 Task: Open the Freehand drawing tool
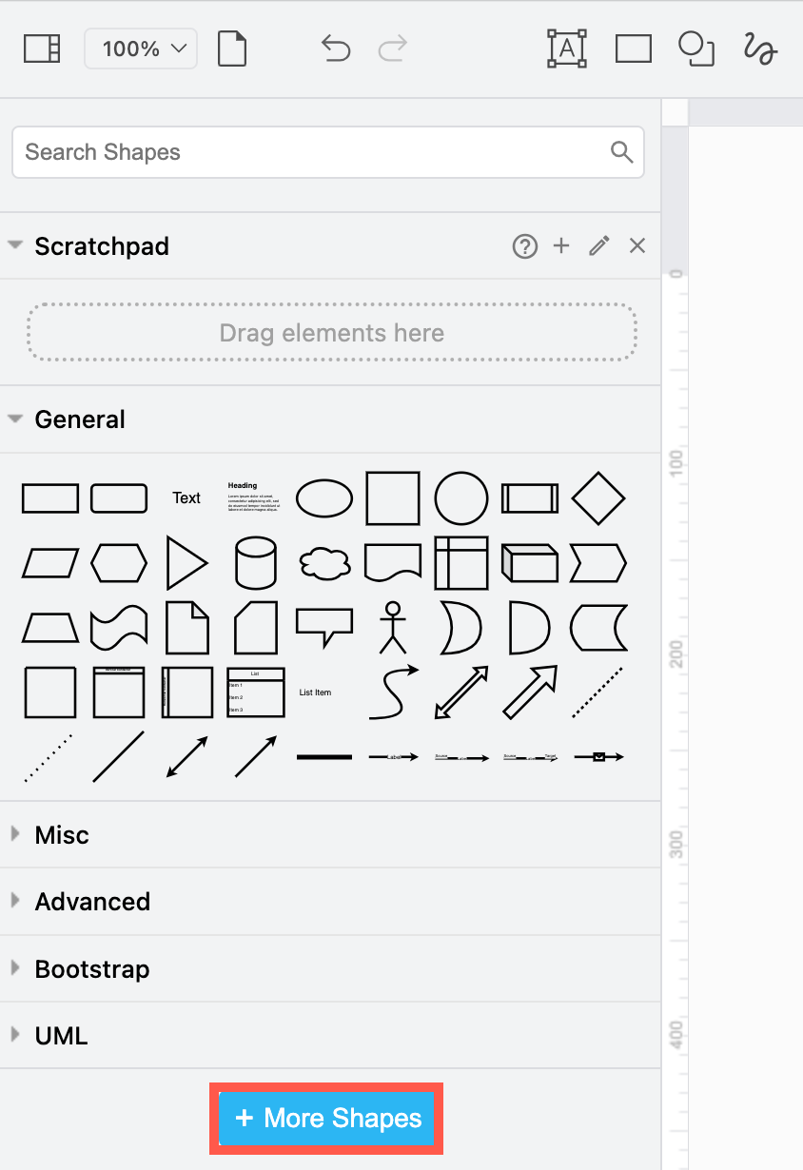[x=758, y=48]
